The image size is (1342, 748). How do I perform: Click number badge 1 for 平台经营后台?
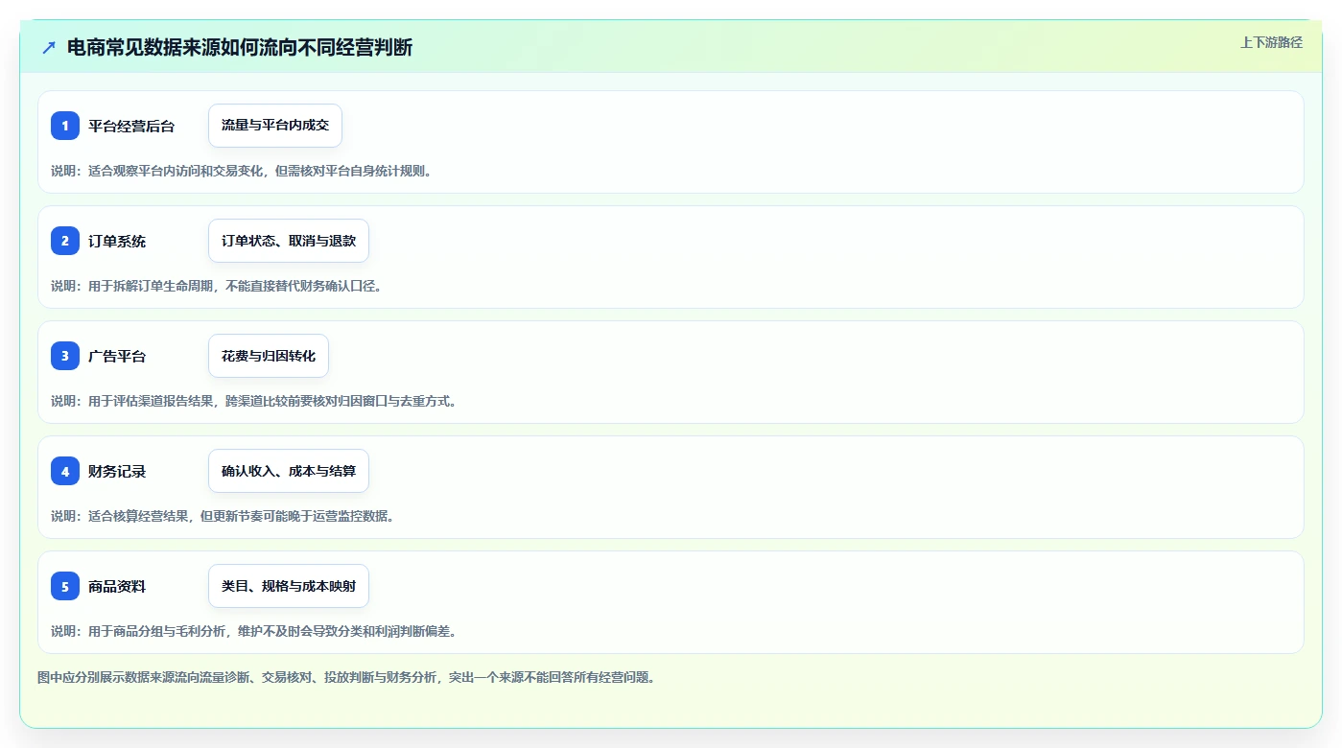[65, 126]
